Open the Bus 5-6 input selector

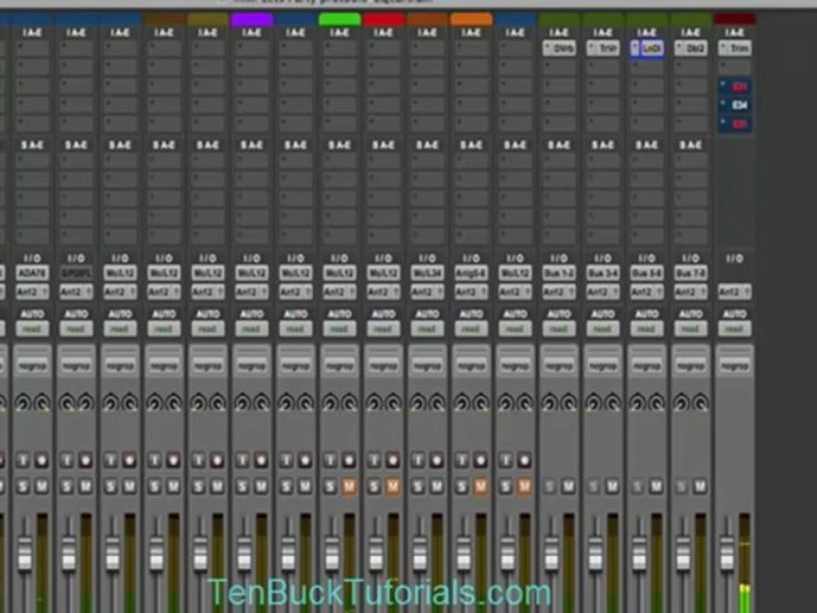coord(646,273)
